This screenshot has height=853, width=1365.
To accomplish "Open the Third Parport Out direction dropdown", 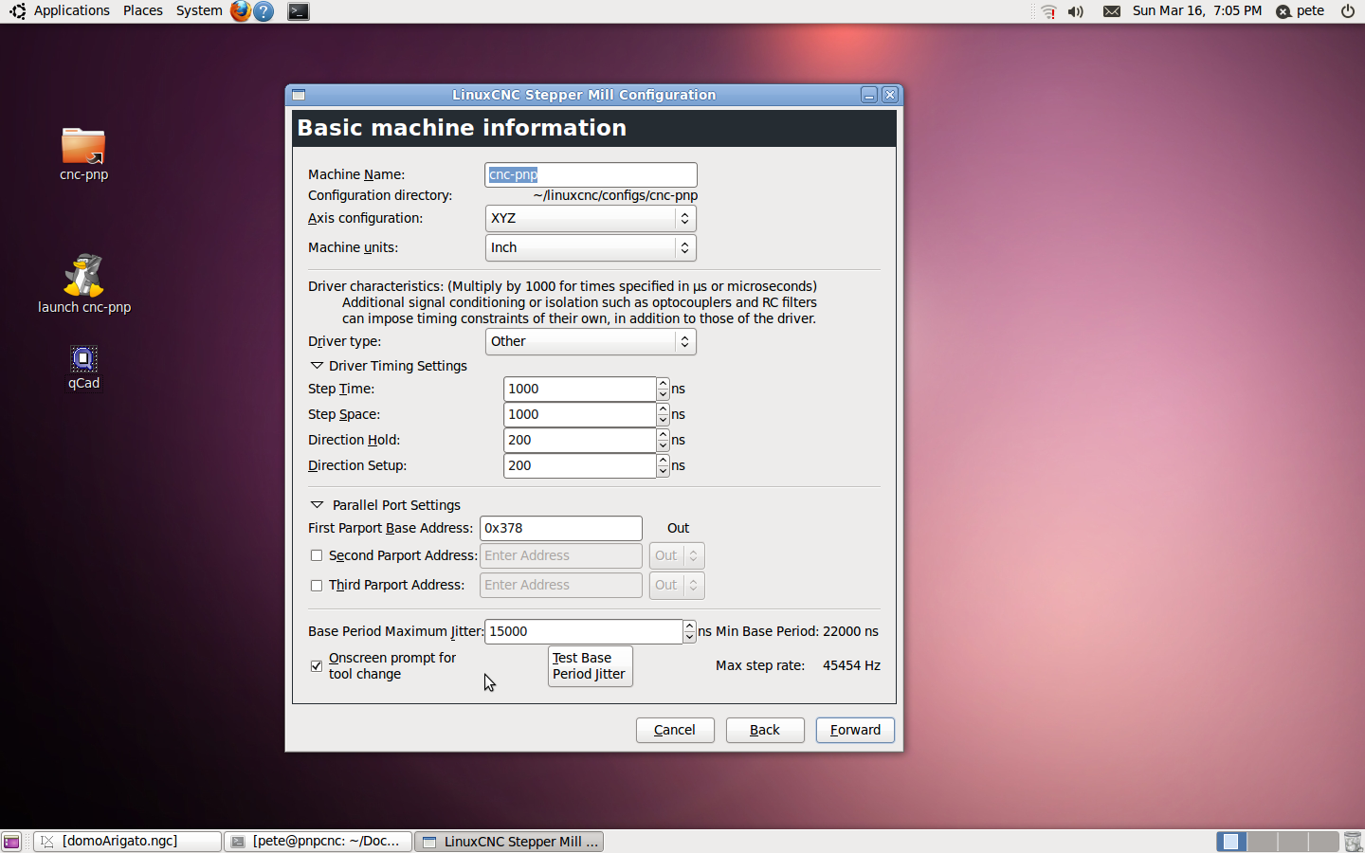I will (677, 586).
